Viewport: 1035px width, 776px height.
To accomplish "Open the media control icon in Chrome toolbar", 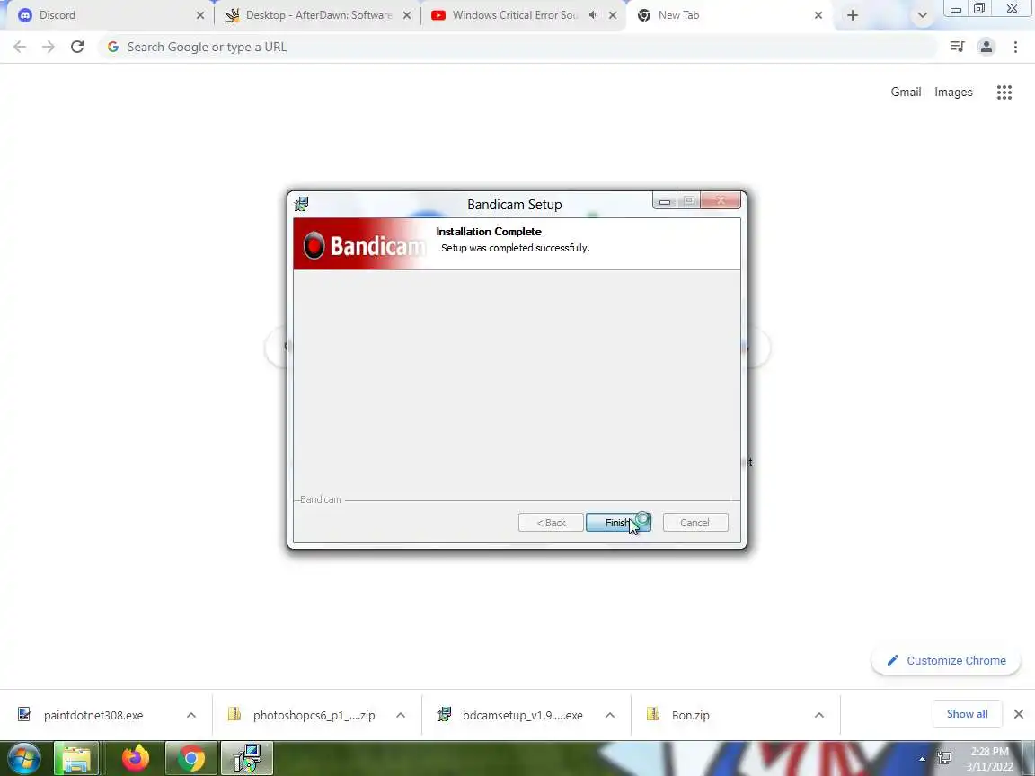I will click(957, 47).
